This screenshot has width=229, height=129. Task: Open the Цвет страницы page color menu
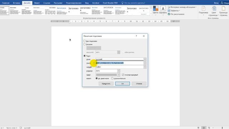[x=214, y=11]
